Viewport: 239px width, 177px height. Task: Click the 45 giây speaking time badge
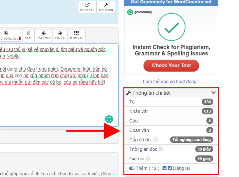pyautogui.click(x=204, y=159)
